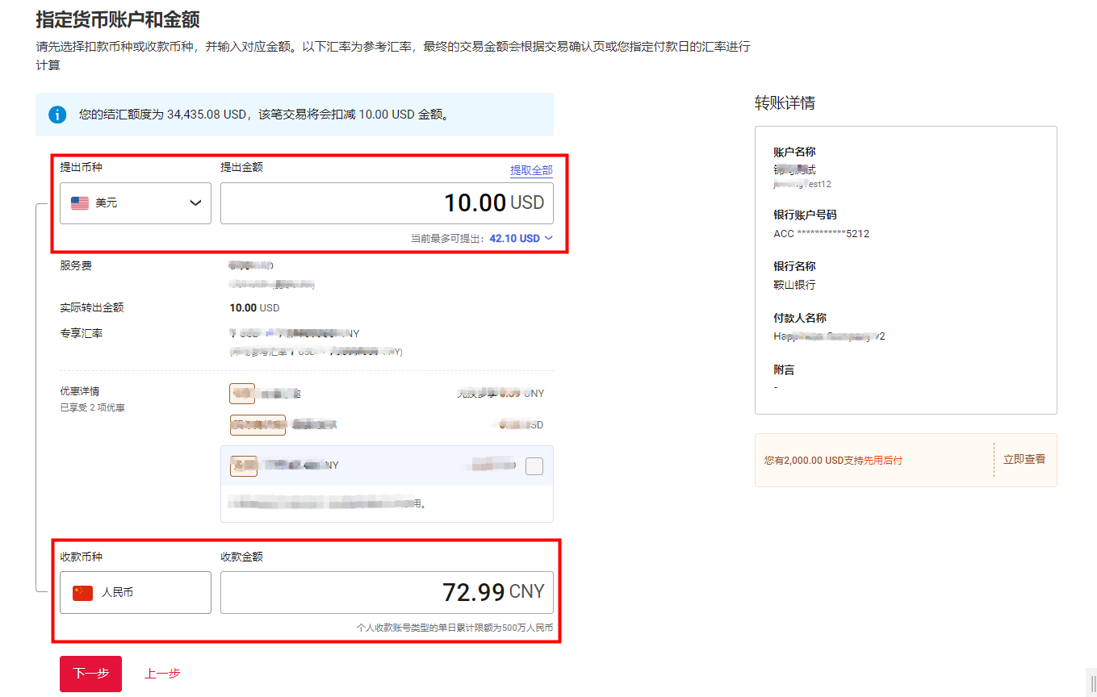The image size is (1097, 697).
Task: Click the second orange promo badge under 优惠详情
Action: pyautogui.click(x=258, y=424)
